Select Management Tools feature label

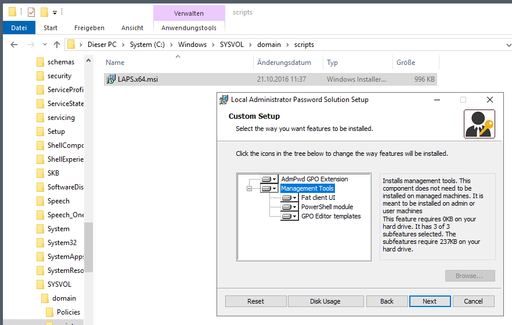tap(307, 188)
